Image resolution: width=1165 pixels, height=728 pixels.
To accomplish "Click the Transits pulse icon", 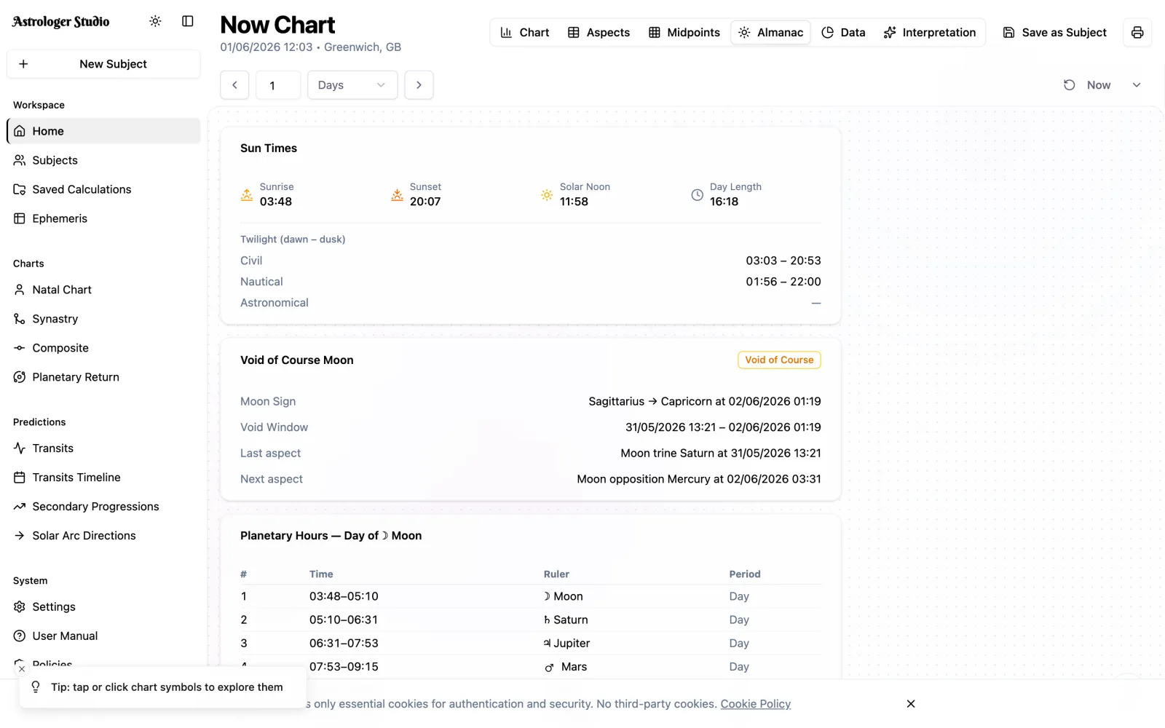I will pos(20,448).
